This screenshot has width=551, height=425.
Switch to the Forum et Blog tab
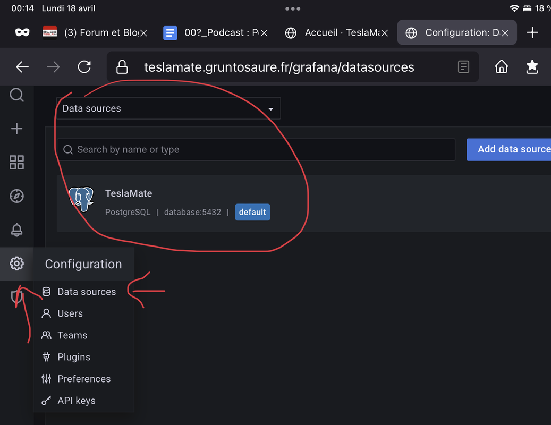[95, 32]
